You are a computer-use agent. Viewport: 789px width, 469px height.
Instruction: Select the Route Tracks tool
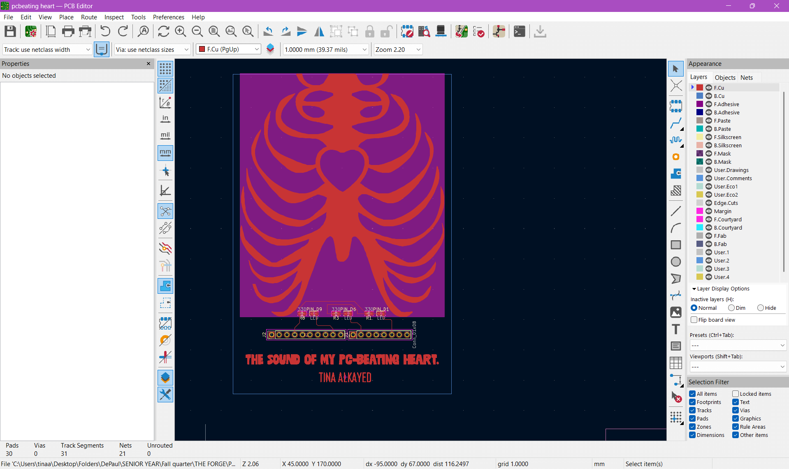coord(676,123)
